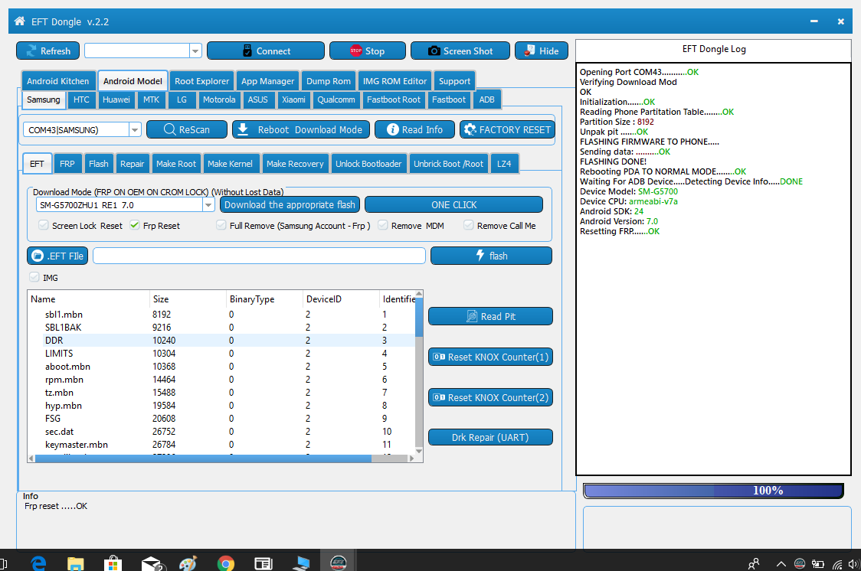Open Google Chrome from the taskbar
The width and height of the screenshot is (861, 571).
coord(226,563)
